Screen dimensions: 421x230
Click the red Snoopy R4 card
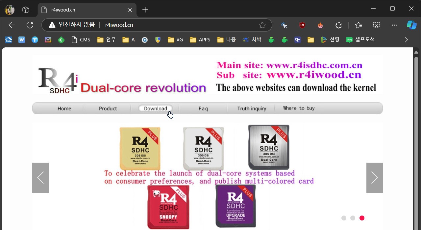click(168, 207)
